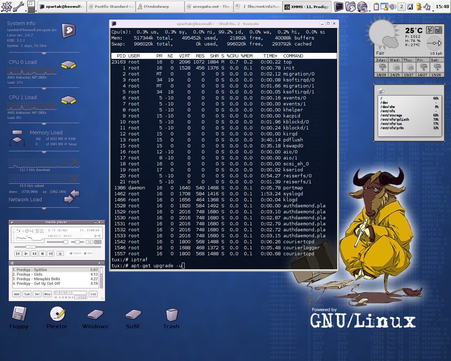This screenshot has width=451, height=361.
Task: Open the SuSE drive desktop icon
Action: [x=133, y=314]
